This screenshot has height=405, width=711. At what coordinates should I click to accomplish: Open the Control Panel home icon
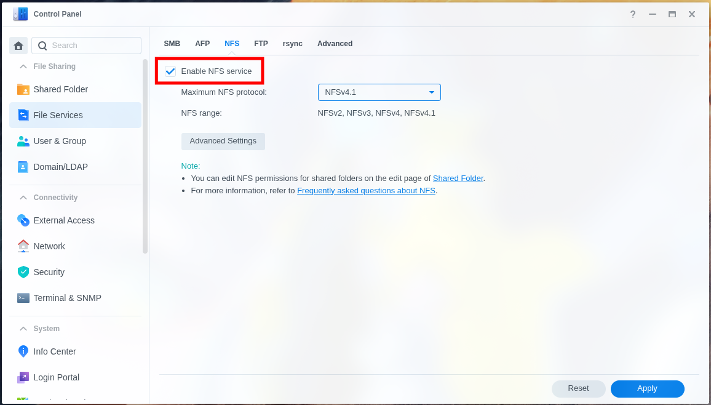tap(18, 46)
